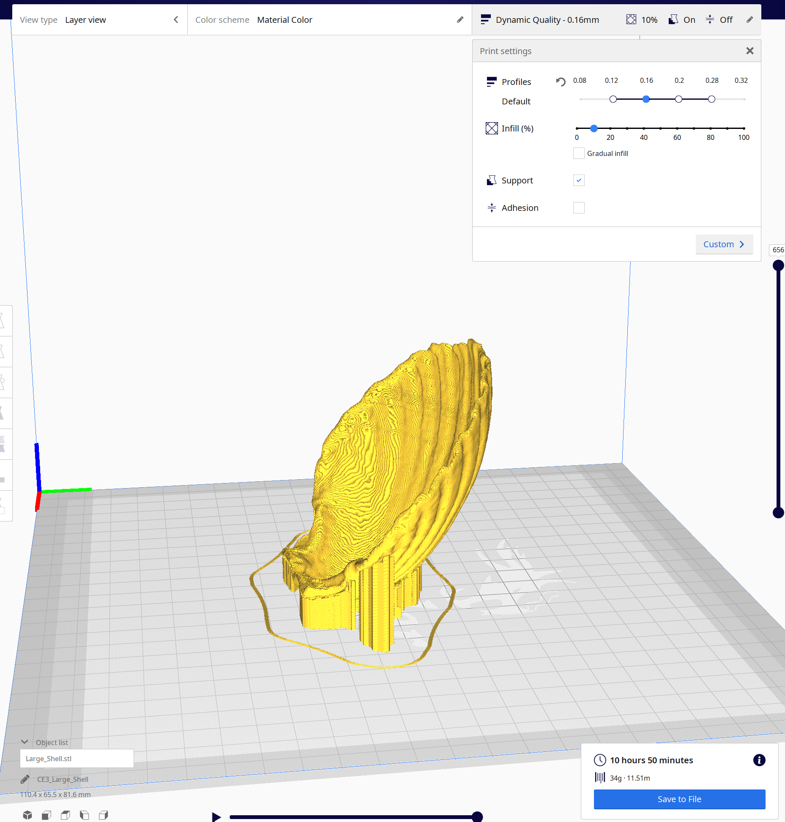Image resolution: width=785 pixels, height=822 pixels.
Task: Select the 0.12 profile point on the slider
Action: coord(613,99)
